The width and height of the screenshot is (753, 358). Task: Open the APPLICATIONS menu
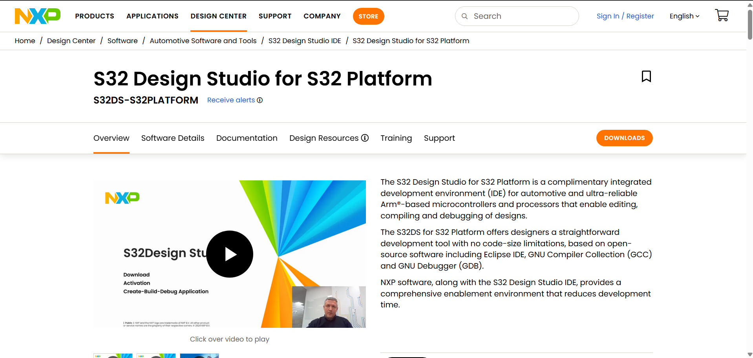tap(152, 16)
